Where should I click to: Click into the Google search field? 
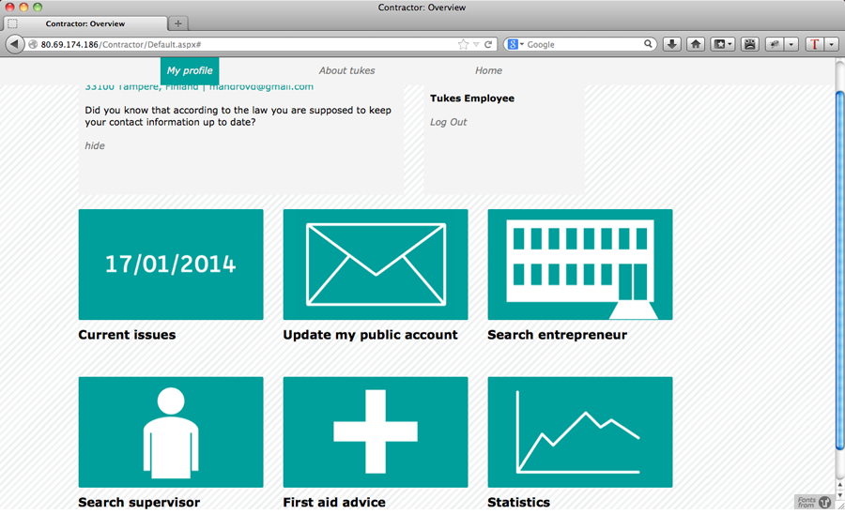pyautogui.click(x=582, y=44)
